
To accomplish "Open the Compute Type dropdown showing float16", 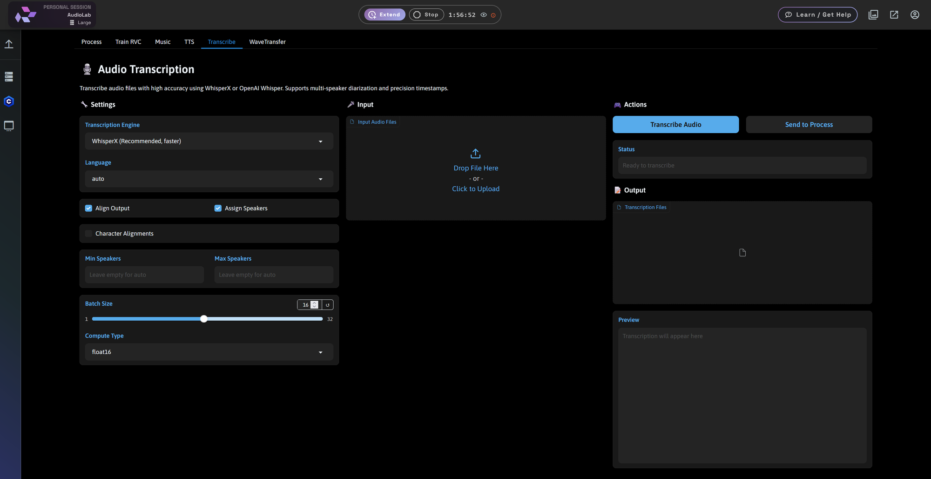I will click(x=209, y=352).
